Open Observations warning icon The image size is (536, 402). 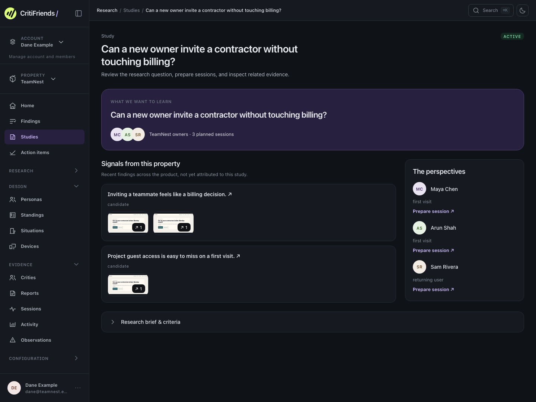(x=13, y=340)
